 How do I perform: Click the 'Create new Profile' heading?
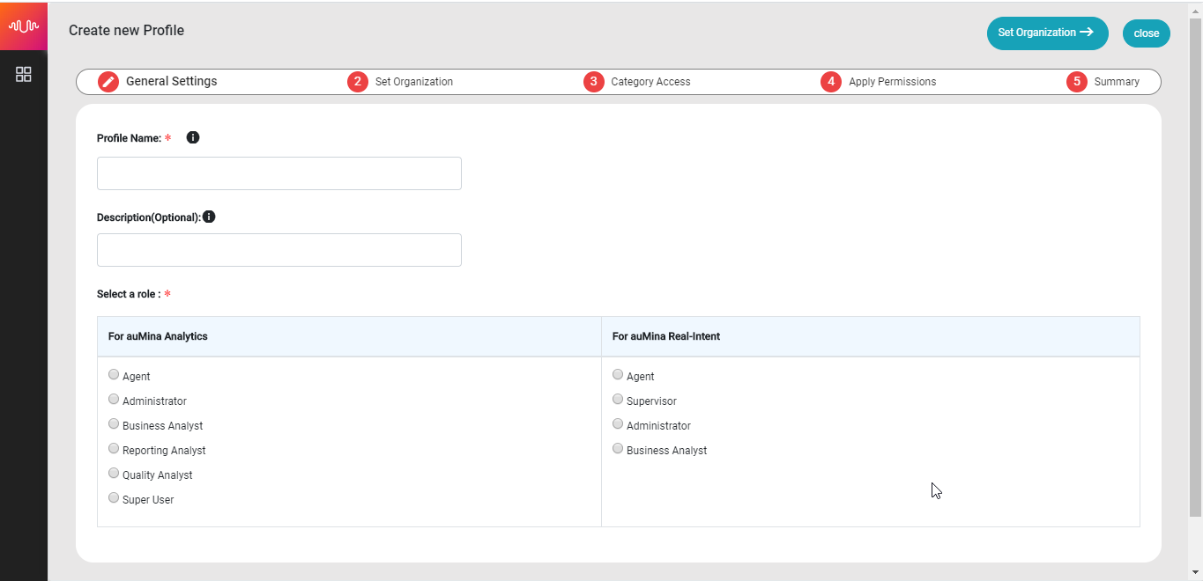click(127, 31)
